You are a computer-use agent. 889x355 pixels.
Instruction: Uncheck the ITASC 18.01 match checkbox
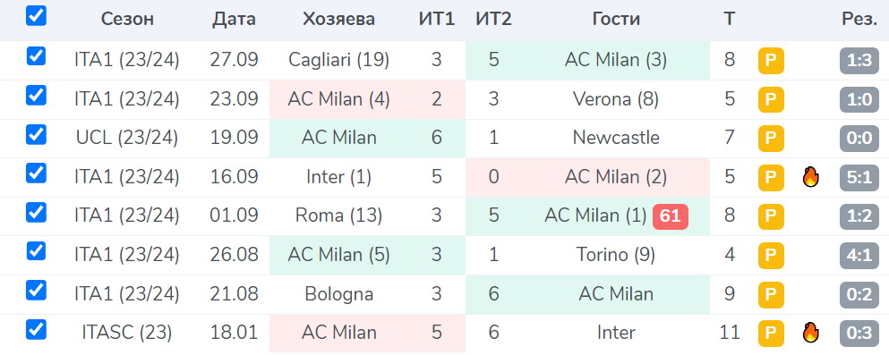coord(37,329)
